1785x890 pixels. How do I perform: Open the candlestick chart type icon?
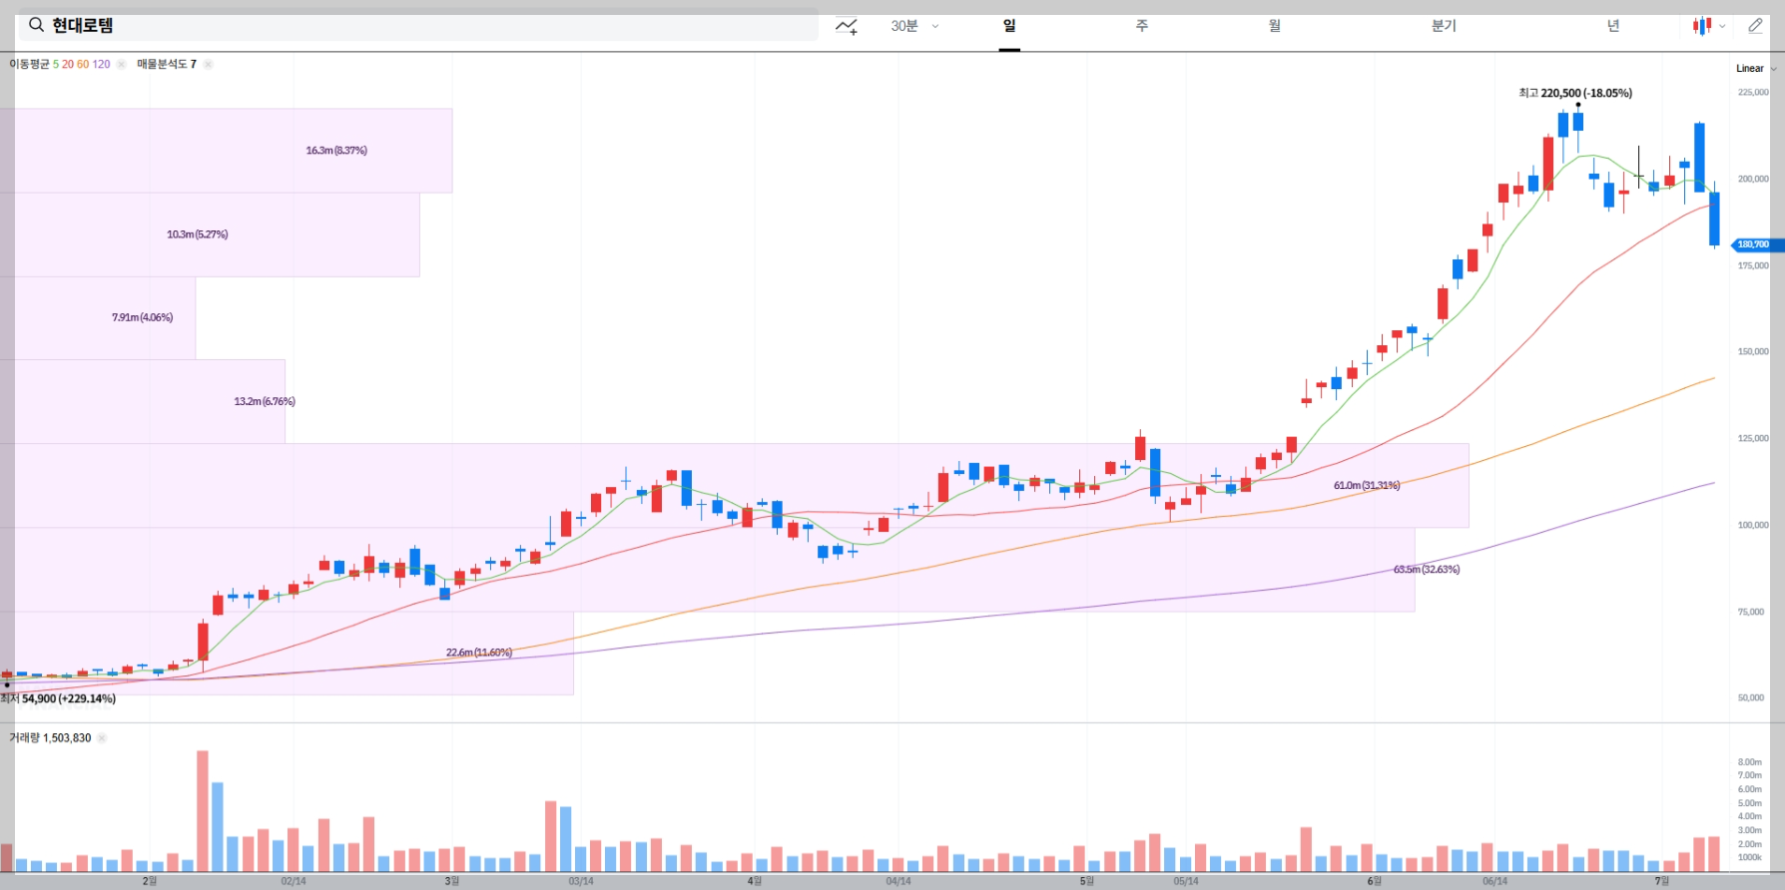click(x=1702, y=26)
